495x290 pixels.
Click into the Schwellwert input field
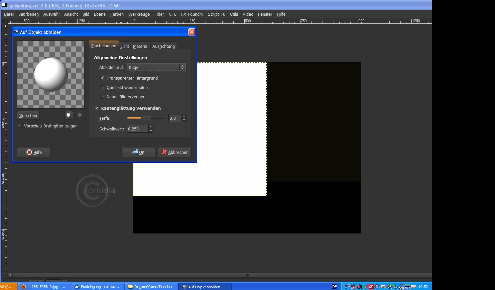[x=137, y=129]
